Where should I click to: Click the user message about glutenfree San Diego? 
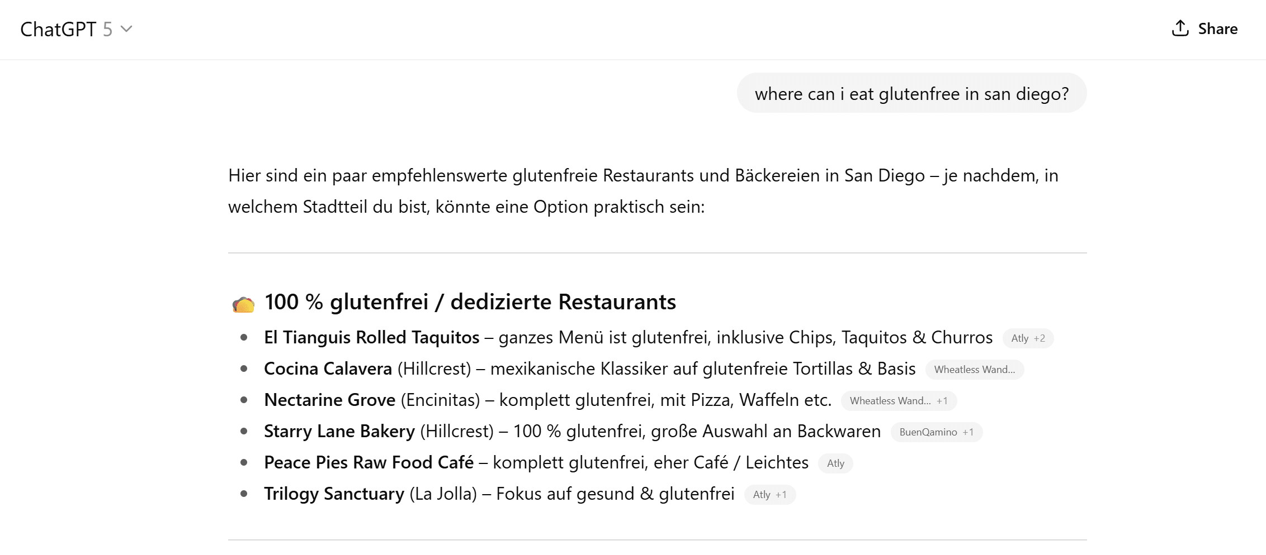(911, 94)
